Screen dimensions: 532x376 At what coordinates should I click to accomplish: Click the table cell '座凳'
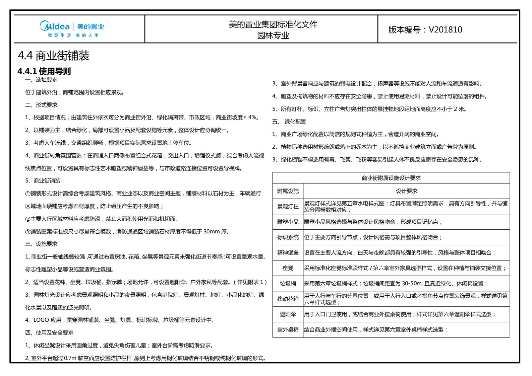pyautogui.click(x=288, y=268)
